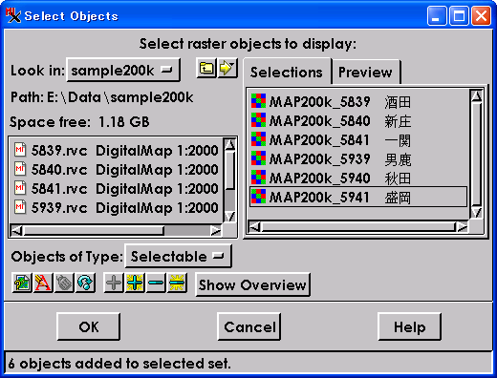Select the 5939.rvc file name

click(59, 208)
